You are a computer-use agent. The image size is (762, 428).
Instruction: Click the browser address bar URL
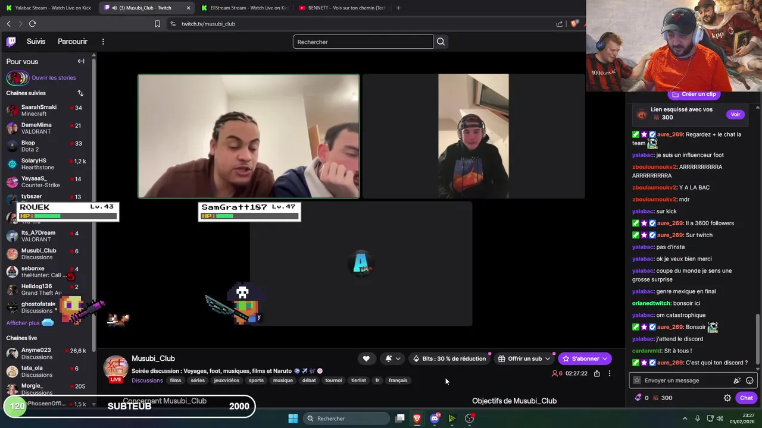(208, 24)
